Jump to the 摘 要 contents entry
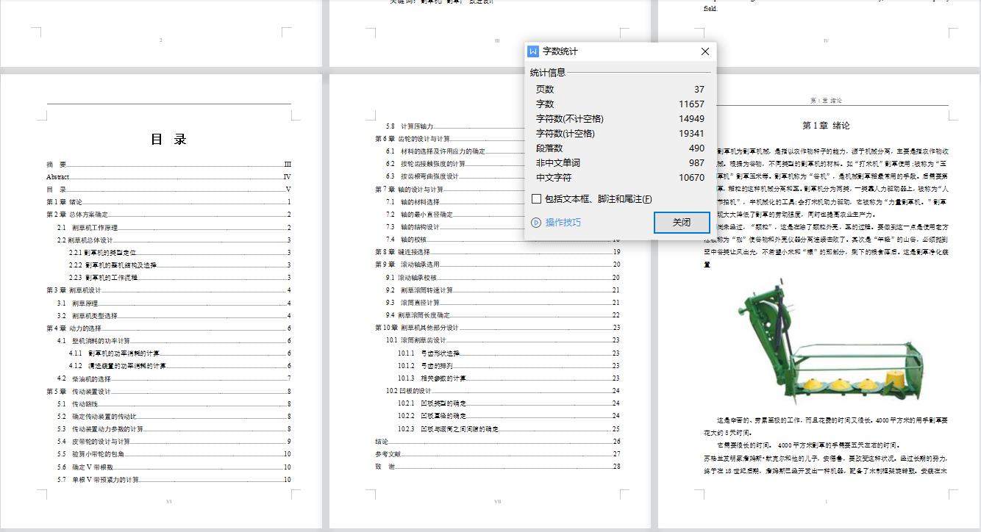 pos(168,165)
